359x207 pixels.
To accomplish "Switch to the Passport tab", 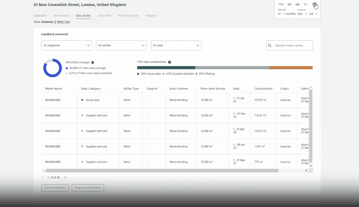I will point(151,16).
